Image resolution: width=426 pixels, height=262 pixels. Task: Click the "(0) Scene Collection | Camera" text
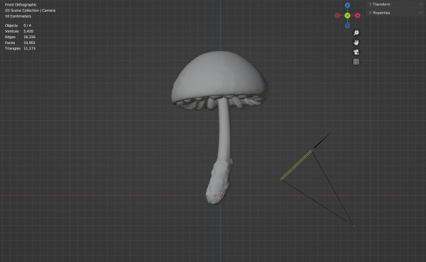(x=30, y=11)
